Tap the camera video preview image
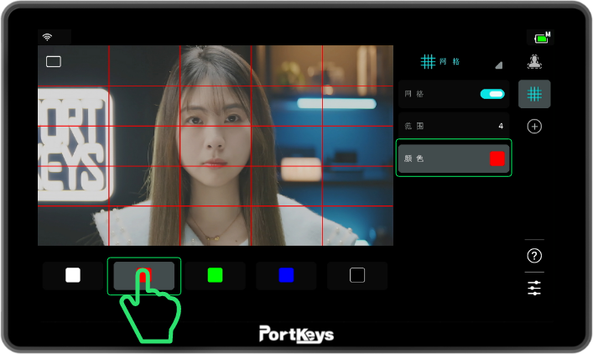 click(x=216, y=144)
